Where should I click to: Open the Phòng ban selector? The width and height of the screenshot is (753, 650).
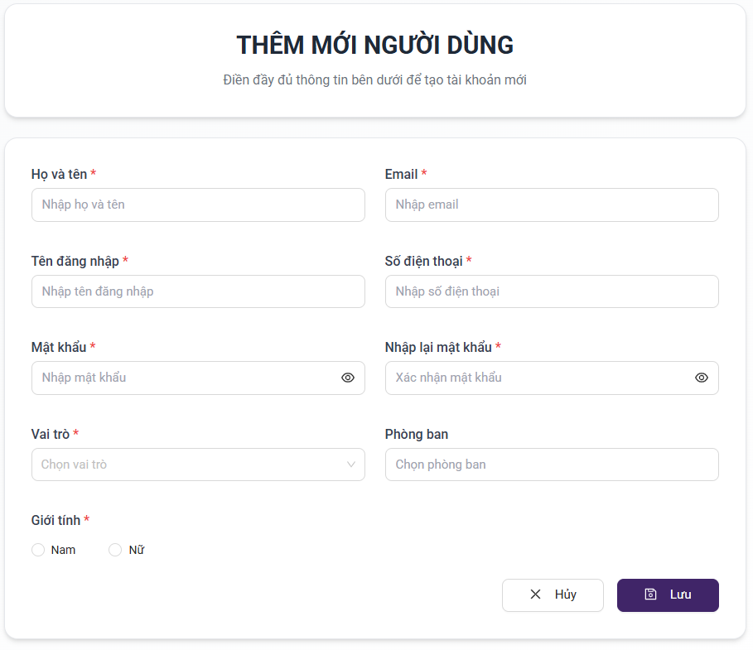point(552,465)
